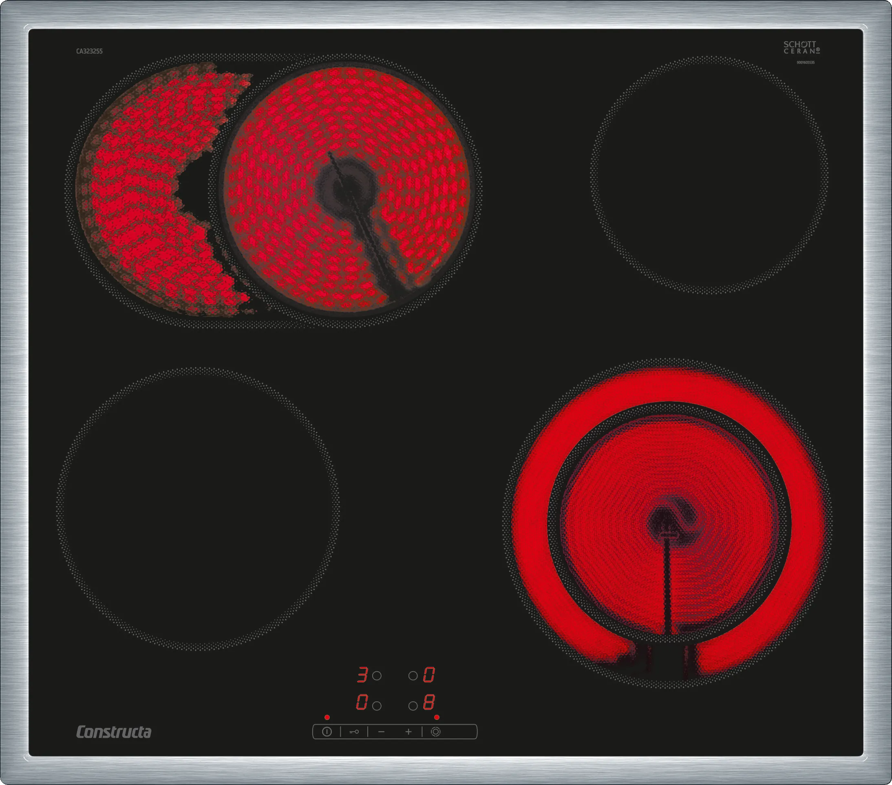
Task: Tap the key-shaped childproof lock icon
Action: pyautogui.click(x=354, y=732)
